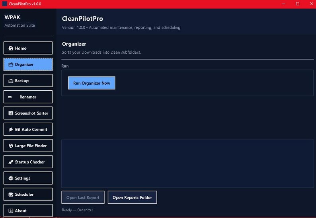
Task: Click the info icon on About
Action: [11, 211]
